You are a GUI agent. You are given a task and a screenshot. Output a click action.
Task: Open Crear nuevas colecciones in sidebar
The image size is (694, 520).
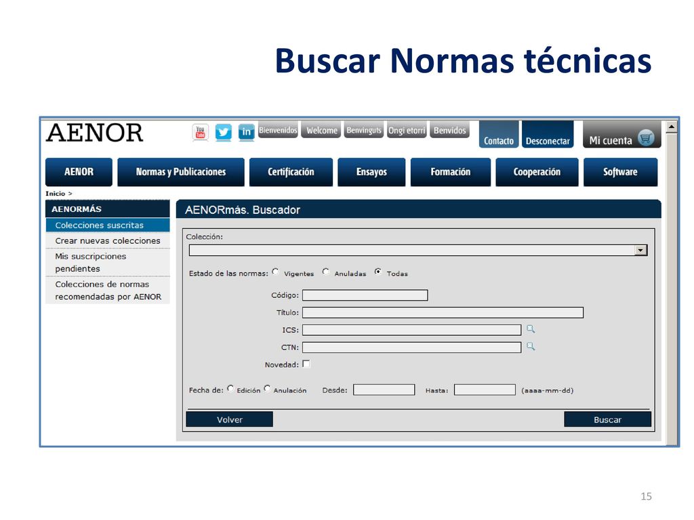[108, 240]
